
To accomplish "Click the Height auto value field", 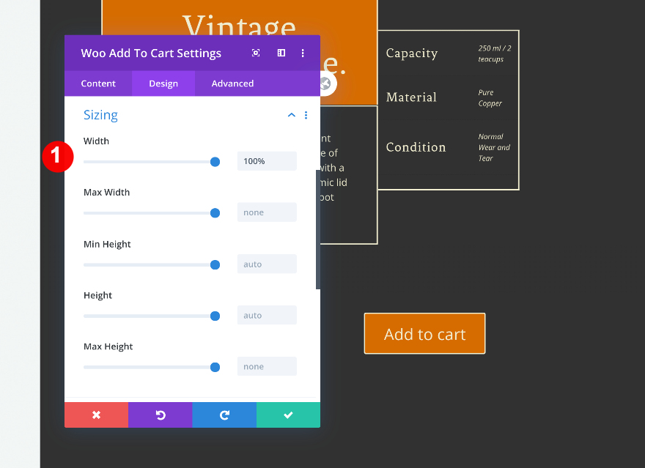I will click(x=267, y=315).
